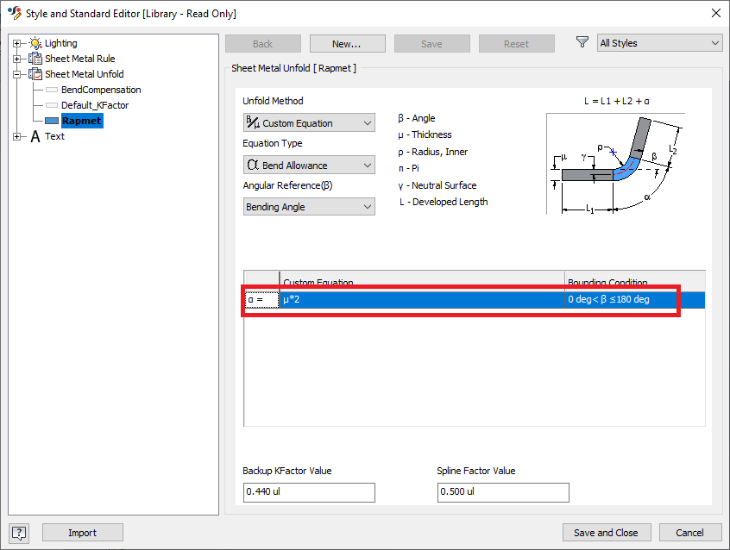The height and width of the screenshot is (550, 730).
Task: Click the blue swatch next to Rapmet
Action: (51, 120)
